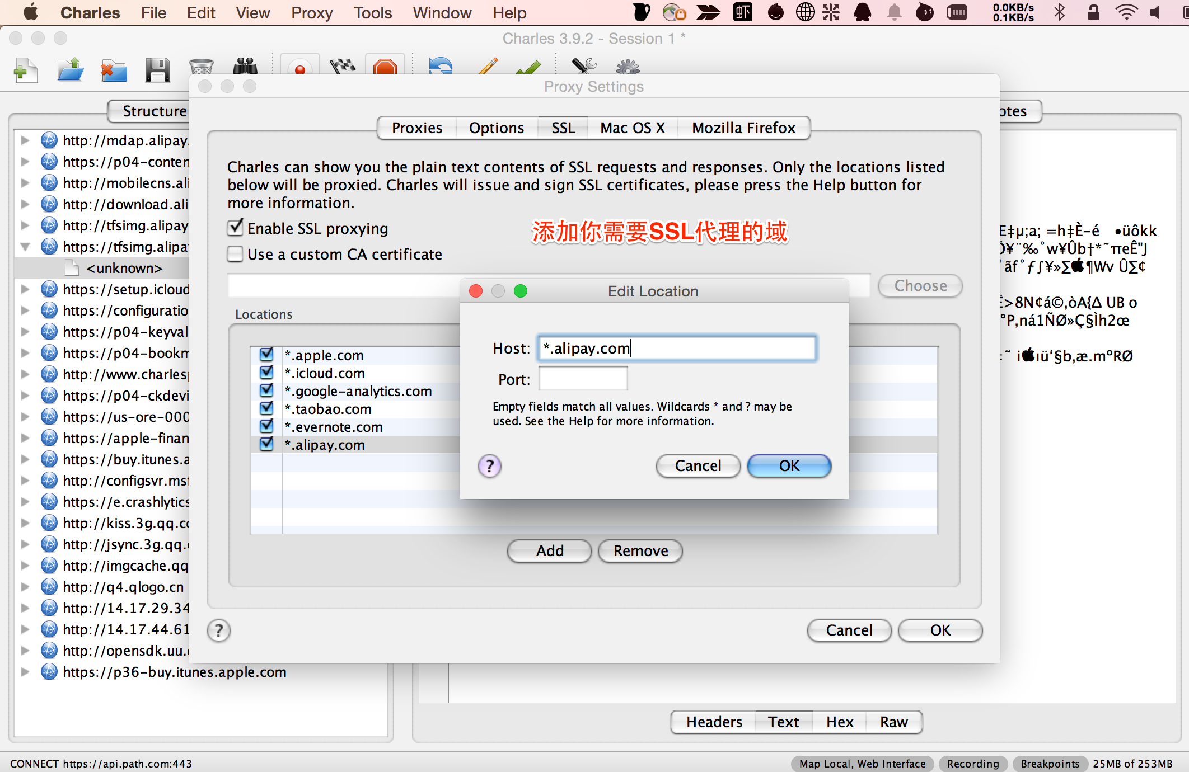Switch to the Raw view tab
This screenshot has height=772, width=1189.
point(893,722)
